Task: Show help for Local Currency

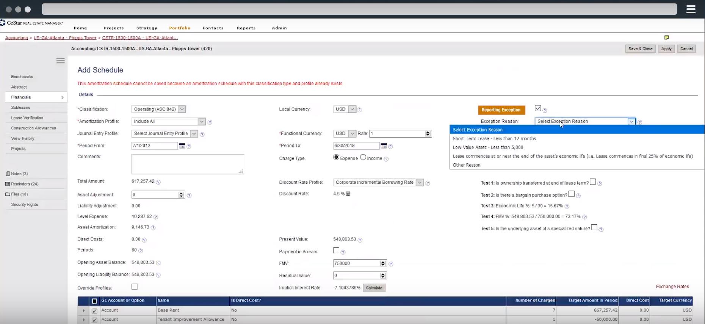Action: (359, 110)
